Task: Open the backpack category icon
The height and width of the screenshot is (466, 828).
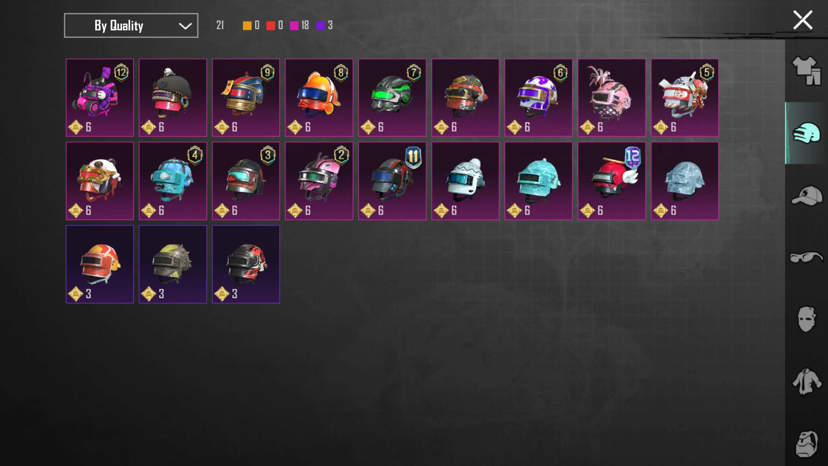Action: point(806,444)
